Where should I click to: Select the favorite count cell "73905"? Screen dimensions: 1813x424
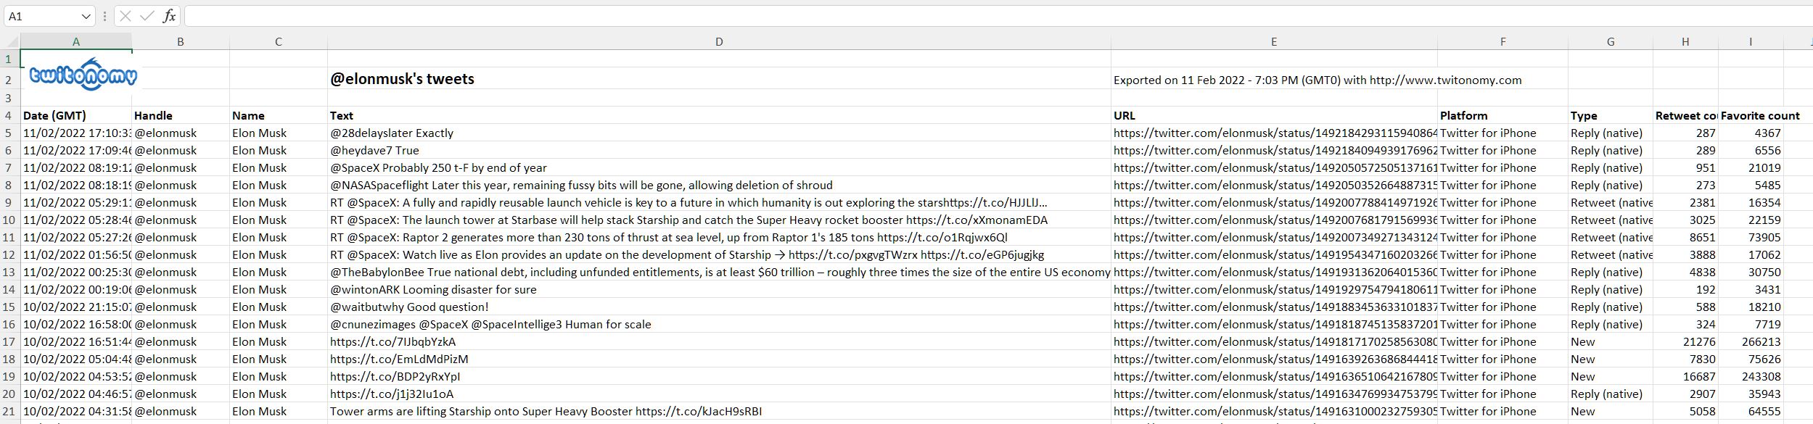point(1751,237)
